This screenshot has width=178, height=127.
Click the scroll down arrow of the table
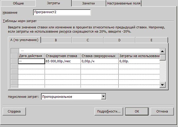[x=162, y=85]
